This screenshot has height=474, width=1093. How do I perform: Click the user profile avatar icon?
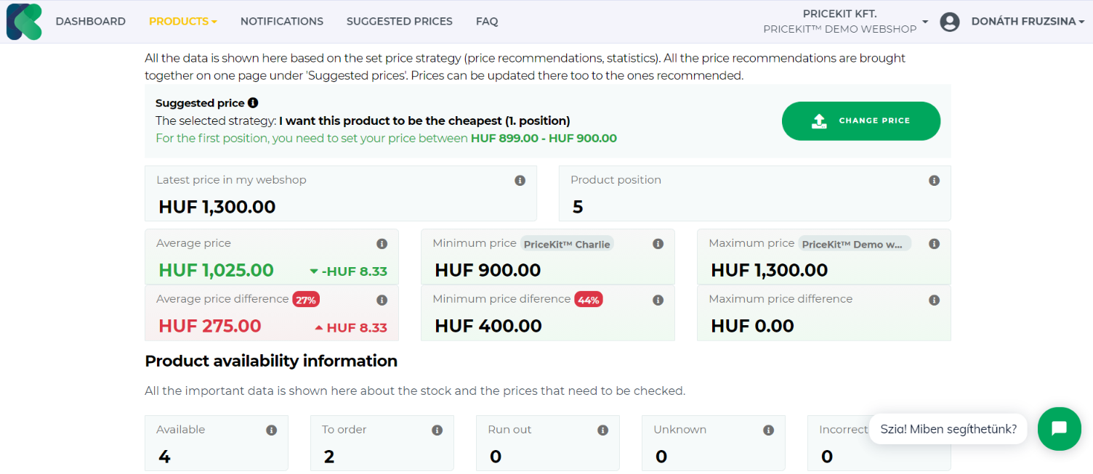pyautogui.click(x=949, y=22)
